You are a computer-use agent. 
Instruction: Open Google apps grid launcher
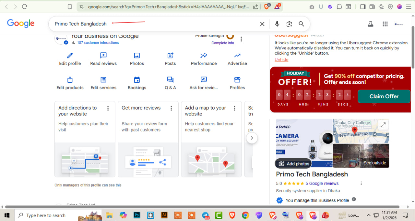tap(385, 24)
